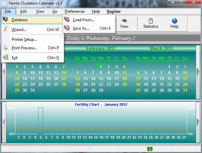Screen dimensions: 202x153
Task: Select February 29 in the calendar
Action: pyautogui.click(x=101, y=90)
